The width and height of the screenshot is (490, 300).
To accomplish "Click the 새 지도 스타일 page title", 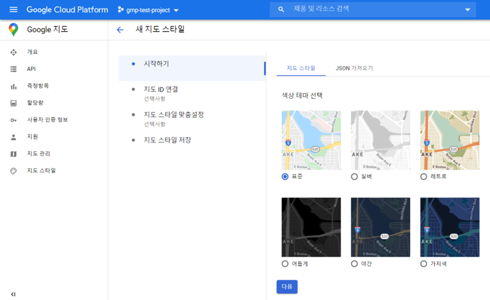I will click(x=160, y=29).
